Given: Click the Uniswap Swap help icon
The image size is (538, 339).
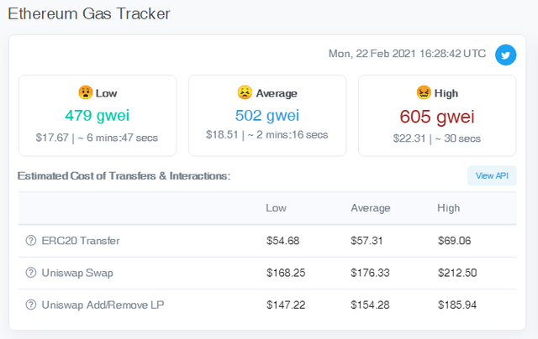Looking at the screenshot, I should pos(31,273).
